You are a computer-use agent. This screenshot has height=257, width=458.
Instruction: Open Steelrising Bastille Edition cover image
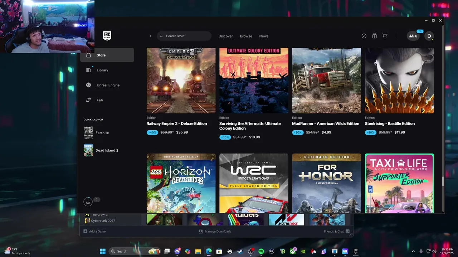click(399, 80)
